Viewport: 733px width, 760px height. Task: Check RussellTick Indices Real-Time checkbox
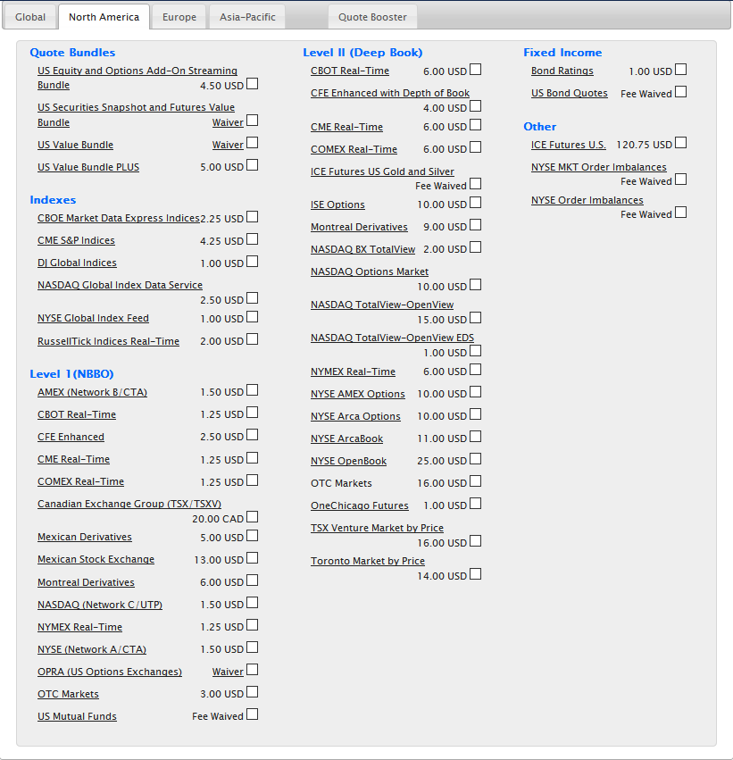pos(252,339)
